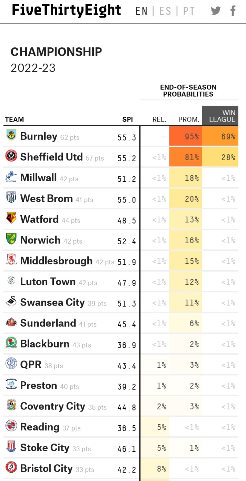Click the Sheffield Utd club crest

11,156
